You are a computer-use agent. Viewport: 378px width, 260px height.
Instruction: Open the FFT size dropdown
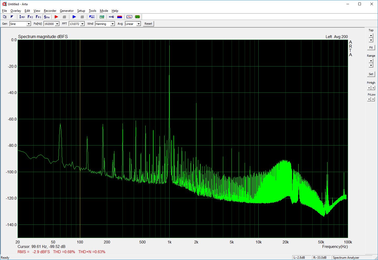click(x=82, y=24)
